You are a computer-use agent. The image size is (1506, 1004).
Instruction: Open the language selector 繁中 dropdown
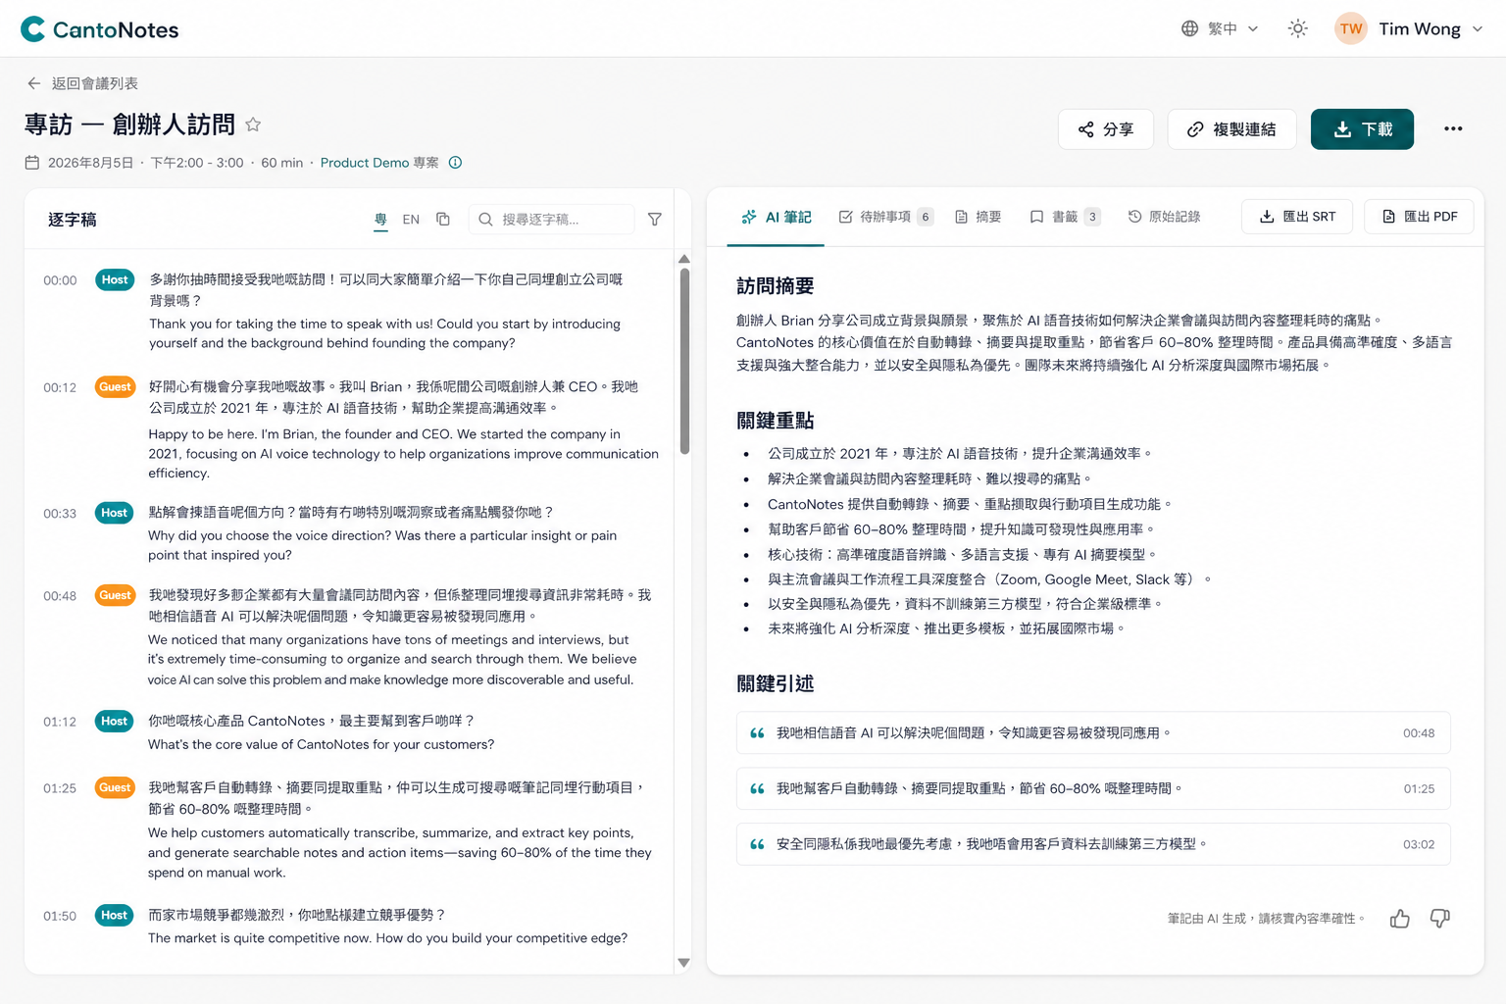tap(1220, 28)
